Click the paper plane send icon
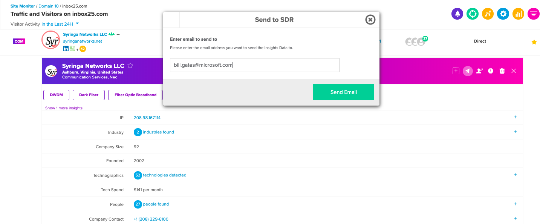 point(468,71)
